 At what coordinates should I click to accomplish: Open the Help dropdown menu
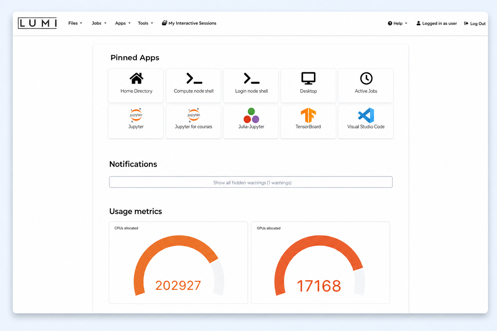click(398, 23)
